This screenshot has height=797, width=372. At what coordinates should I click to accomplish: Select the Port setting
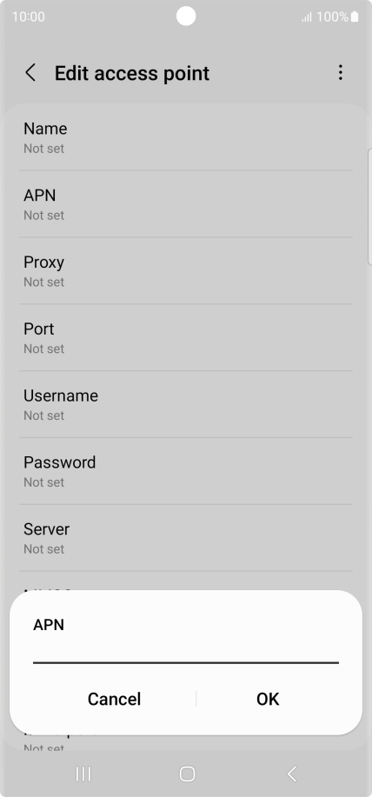pos(186,337)
